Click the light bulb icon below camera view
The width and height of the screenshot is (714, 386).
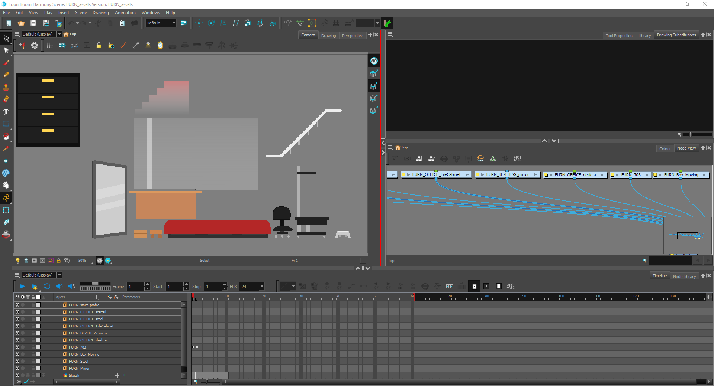pyautogui.click(x=17, y=261)
